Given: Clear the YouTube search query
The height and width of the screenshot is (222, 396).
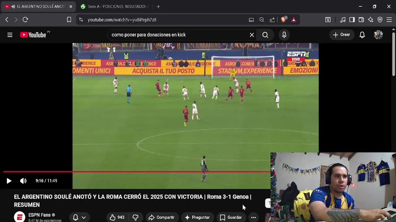Looking at the screenshot, I should [x=252, y=35].
